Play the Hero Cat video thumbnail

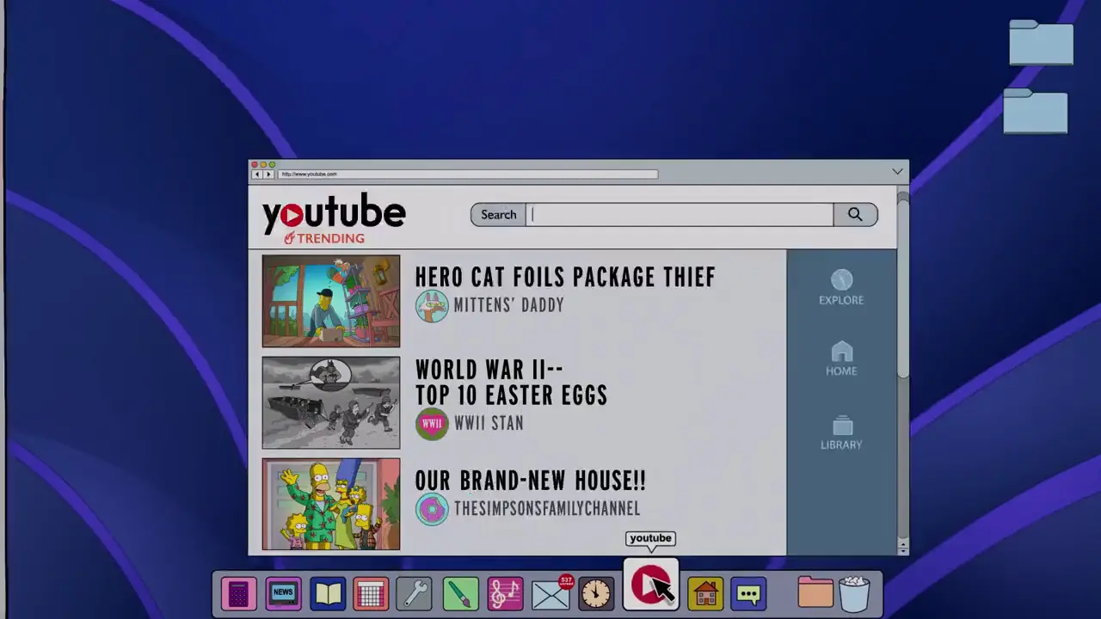tap(331, 301)
